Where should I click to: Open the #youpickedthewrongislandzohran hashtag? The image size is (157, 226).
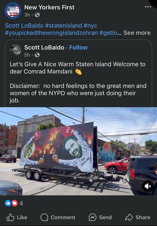point(51,33)
